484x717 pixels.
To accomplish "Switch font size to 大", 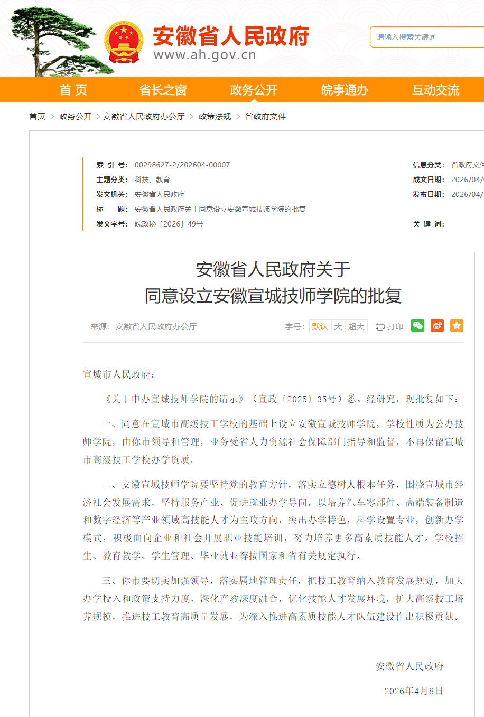I will [x=338, y=327].
